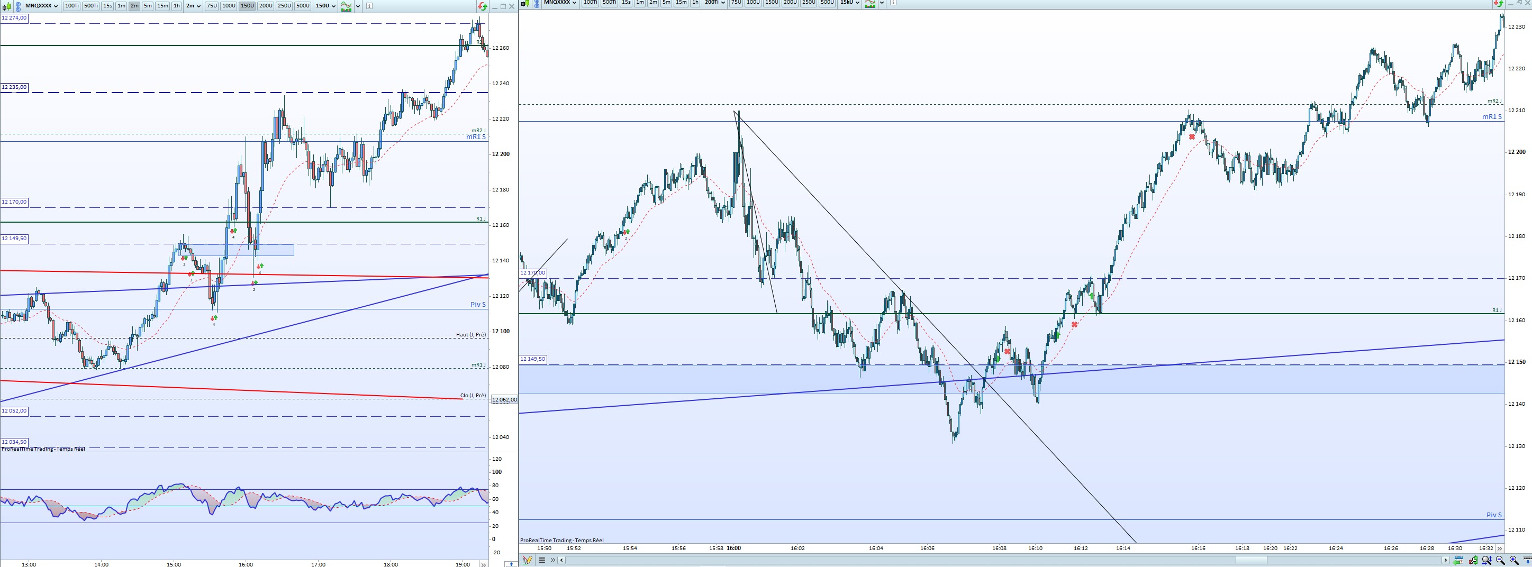1532x567 pixels.
Task: Click the 12 235,00 price level label
Action: 14,87
